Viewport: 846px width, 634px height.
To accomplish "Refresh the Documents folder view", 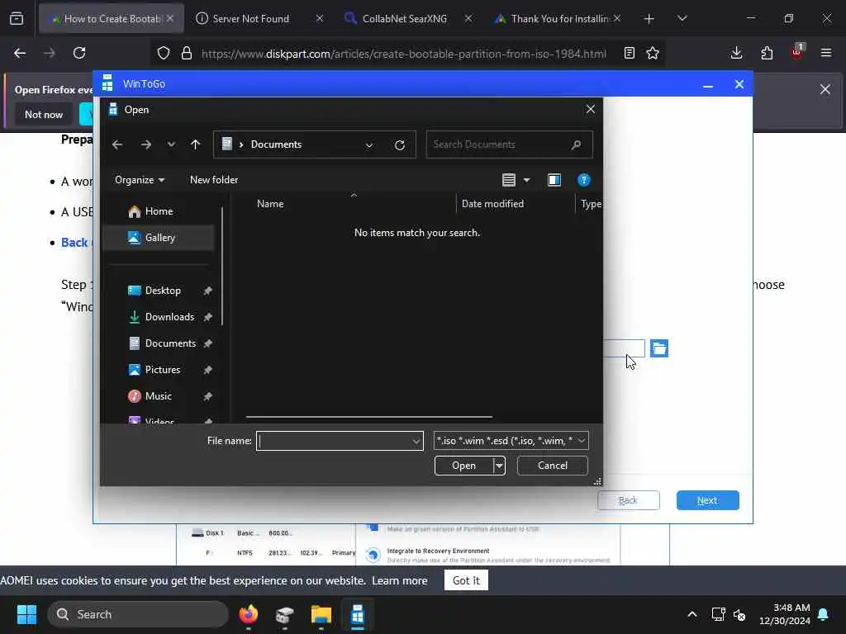I will pyautogui.click(x=399, y=145).
